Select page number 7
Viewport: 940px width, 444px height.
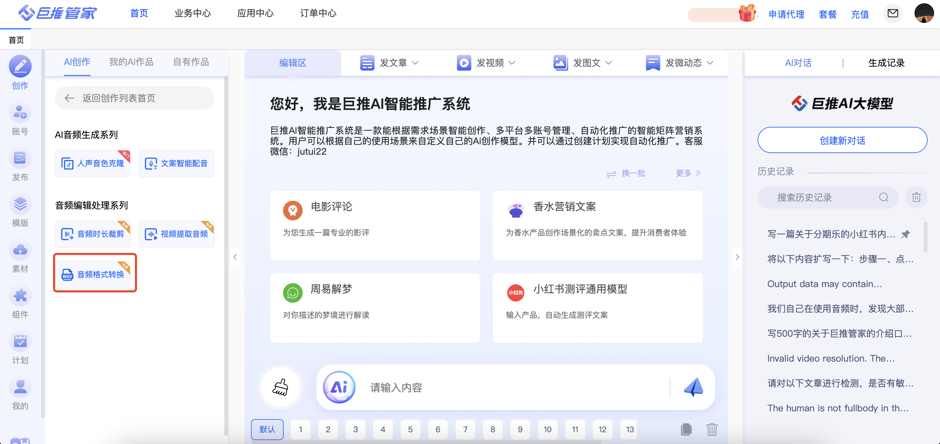tap(465, 429)
